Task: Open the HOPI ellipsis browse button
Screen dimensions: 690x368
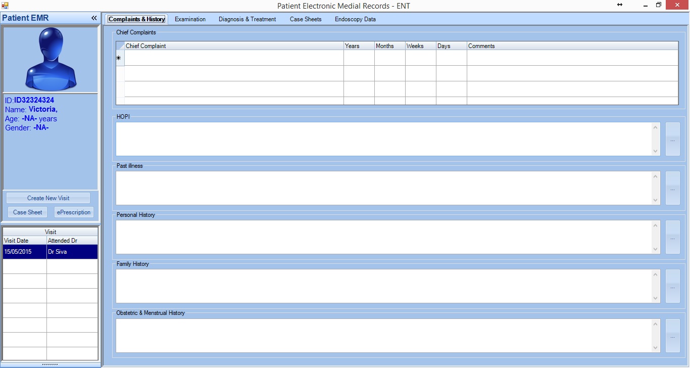Action: tap(672, 140)
